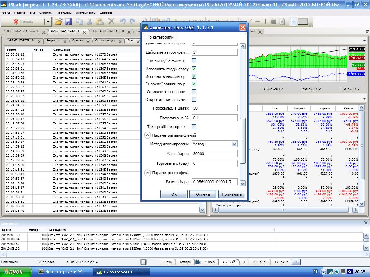Uncheck 'Исполнять входы сразу' checkbox
Viewport: 370px width, 277px height.
point(194,69)
